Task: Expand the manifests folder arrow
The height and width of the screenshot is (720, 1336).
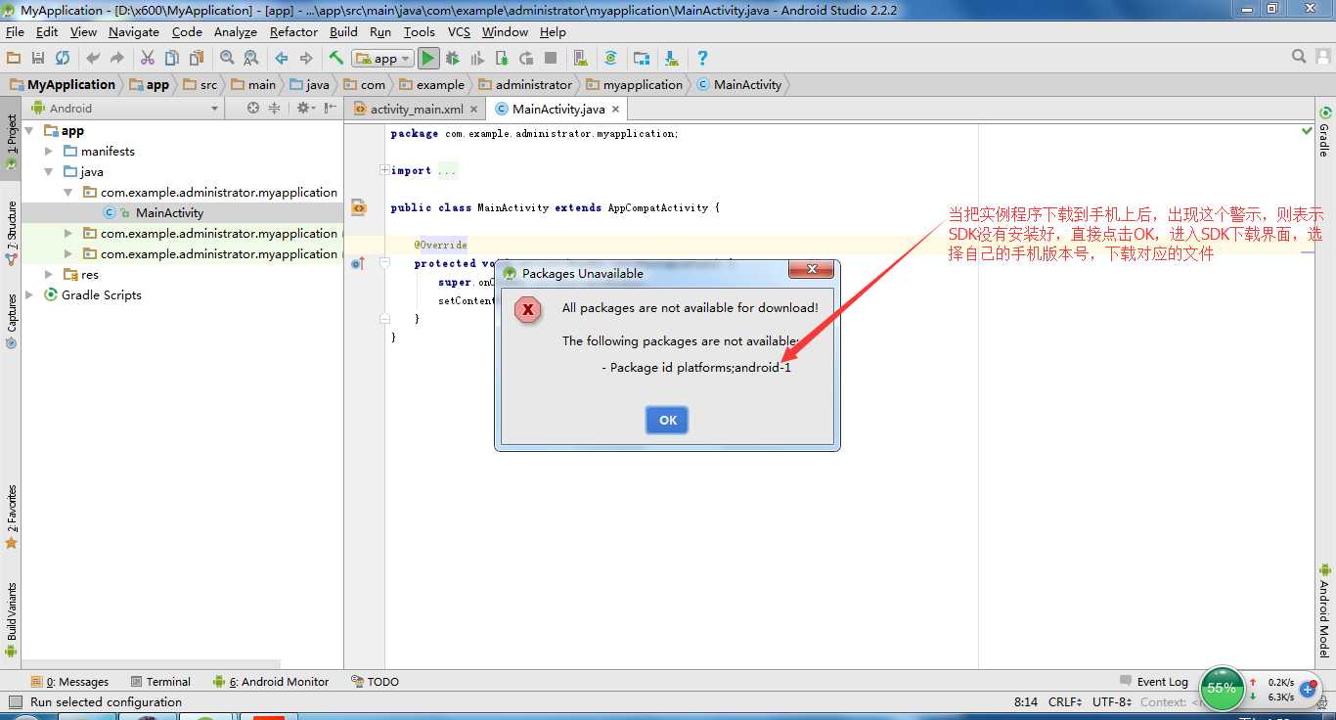Action: pos(49,152)
